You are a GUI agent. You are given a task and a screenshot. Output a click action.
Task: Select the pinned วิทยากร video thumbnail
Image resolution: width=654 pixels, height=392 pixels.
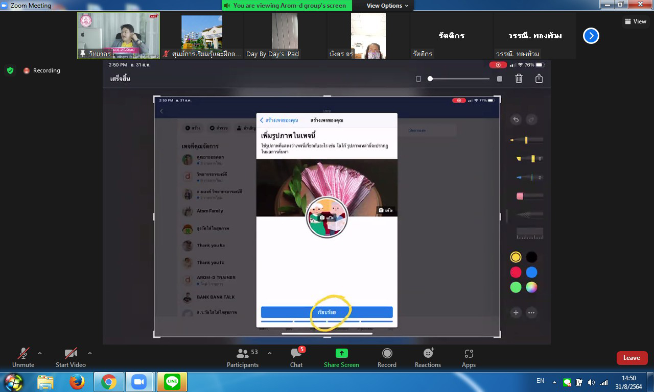coord(119,36)
